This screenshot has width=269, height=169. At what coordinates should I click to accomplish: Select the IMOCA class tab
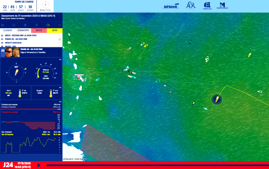(39, 30)
